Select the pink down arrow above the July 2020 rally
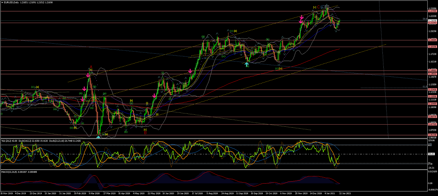Viewport: 438px width, 196px height. coord(190,71)
